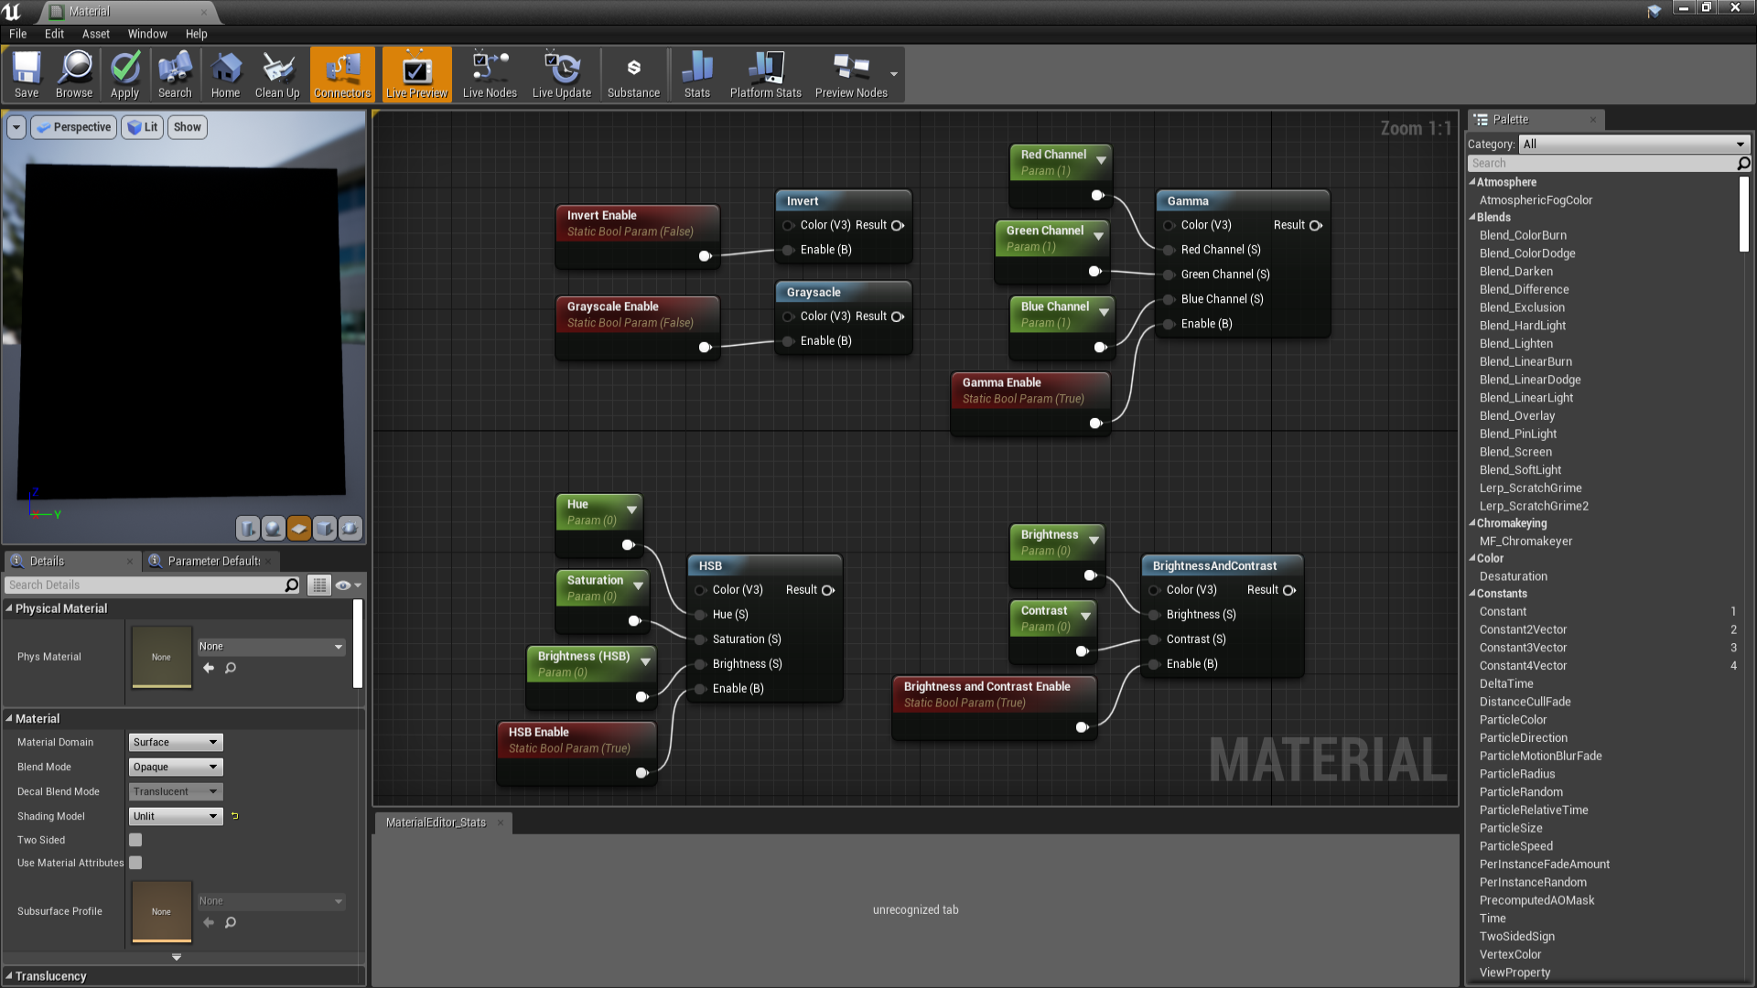Screen dimensions: 1757x988
Task: Toggle Lit mode in the preview viewport
Action: [142, 126]
